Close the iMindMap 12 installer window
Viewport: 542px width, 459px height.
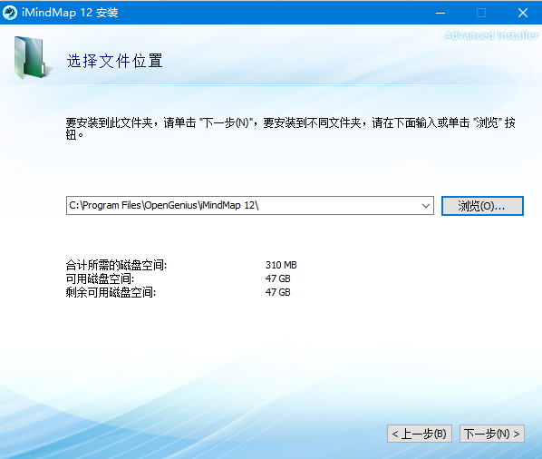point(522,13)
